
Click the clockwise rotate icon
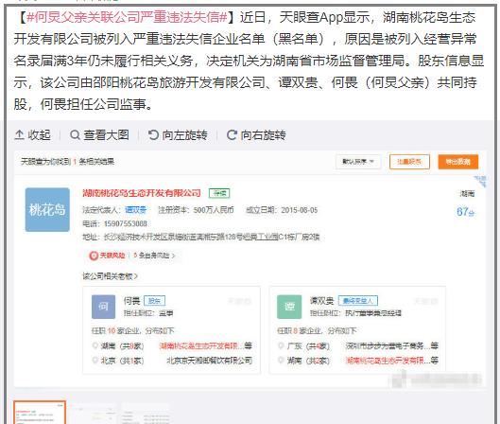coord(232,135)
